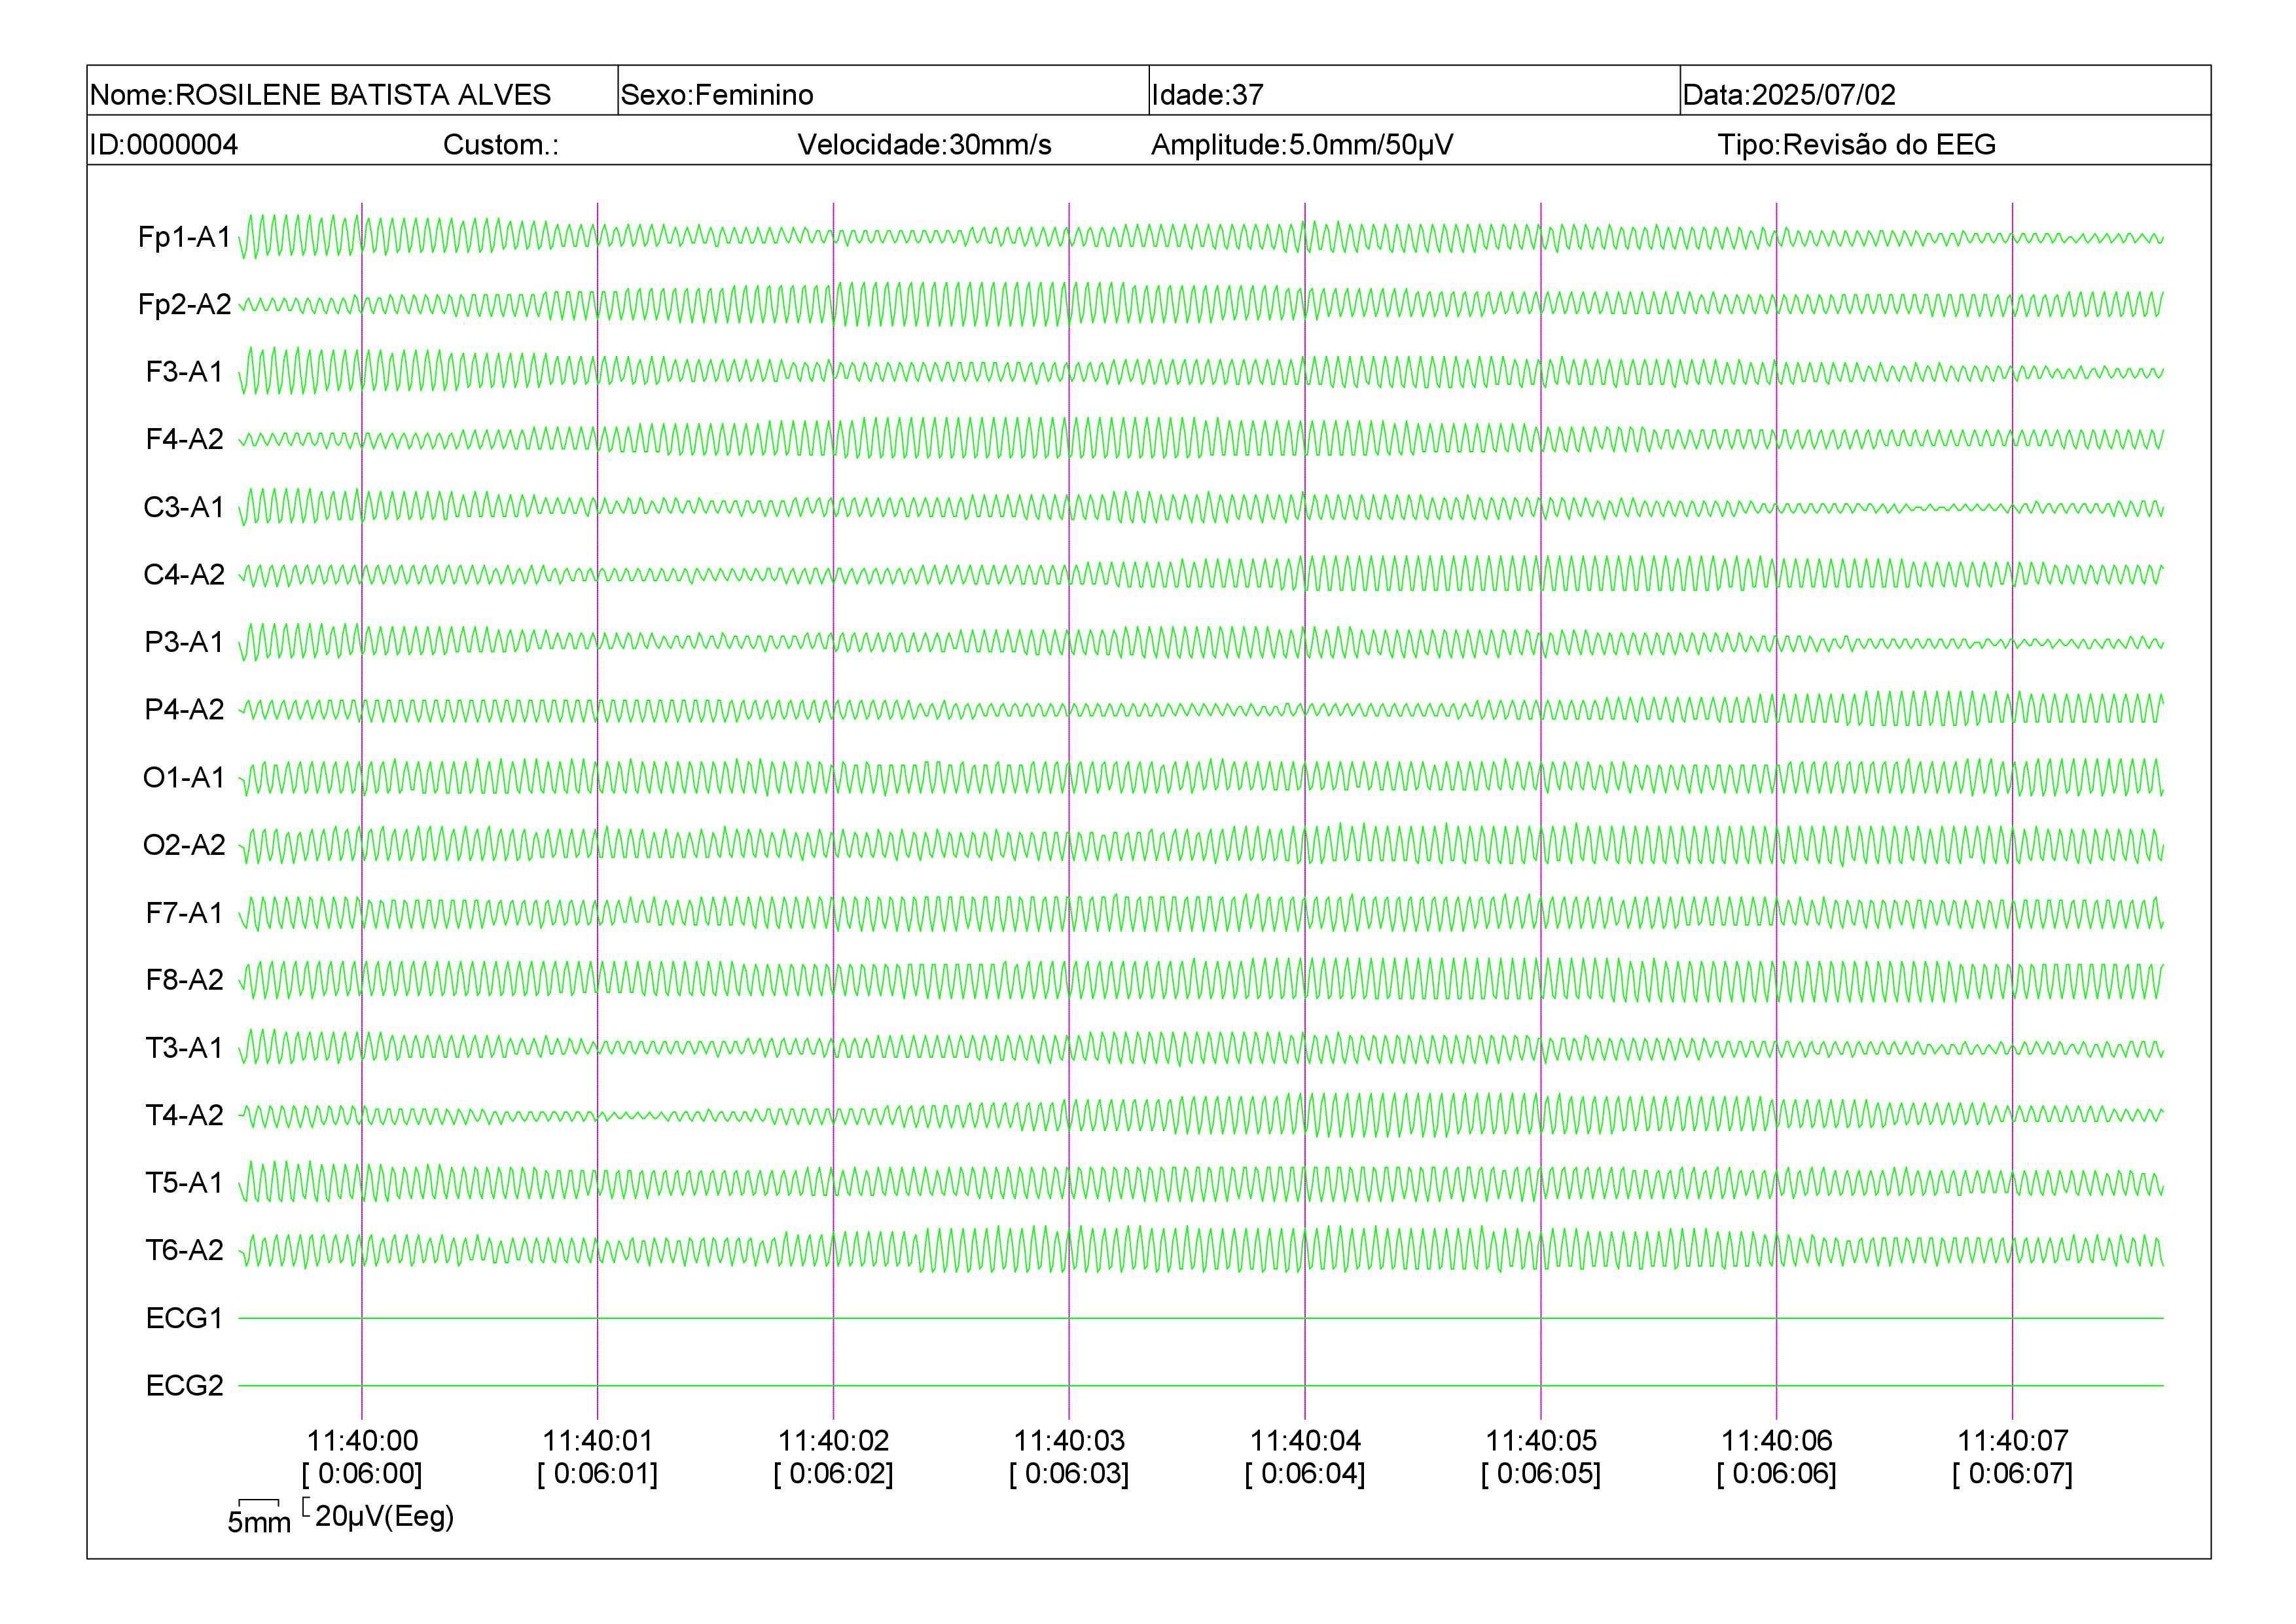Select the T3-A1 channel label

pyautogui.click(x=185, y=1047)
